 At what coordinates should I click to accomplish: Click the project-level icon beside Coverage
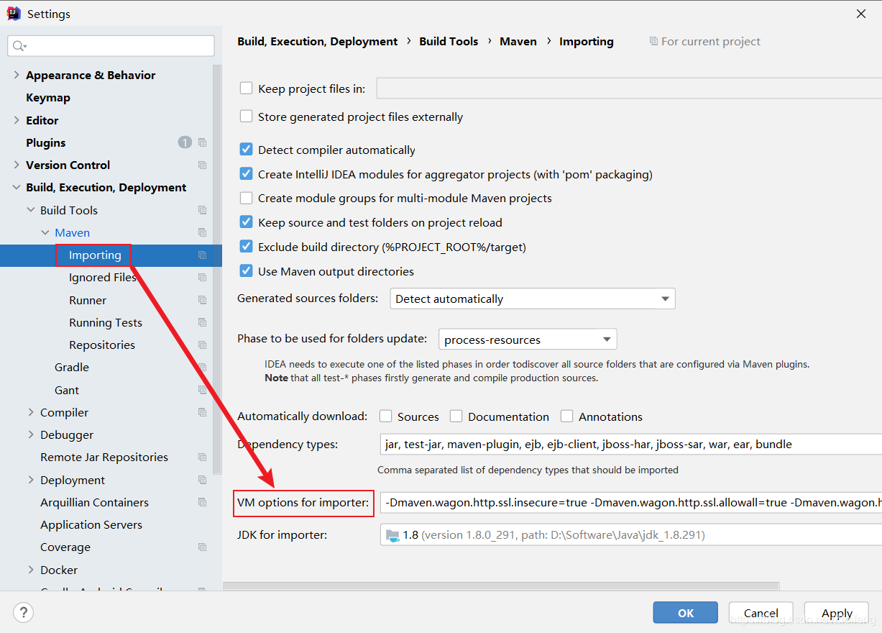202,547
